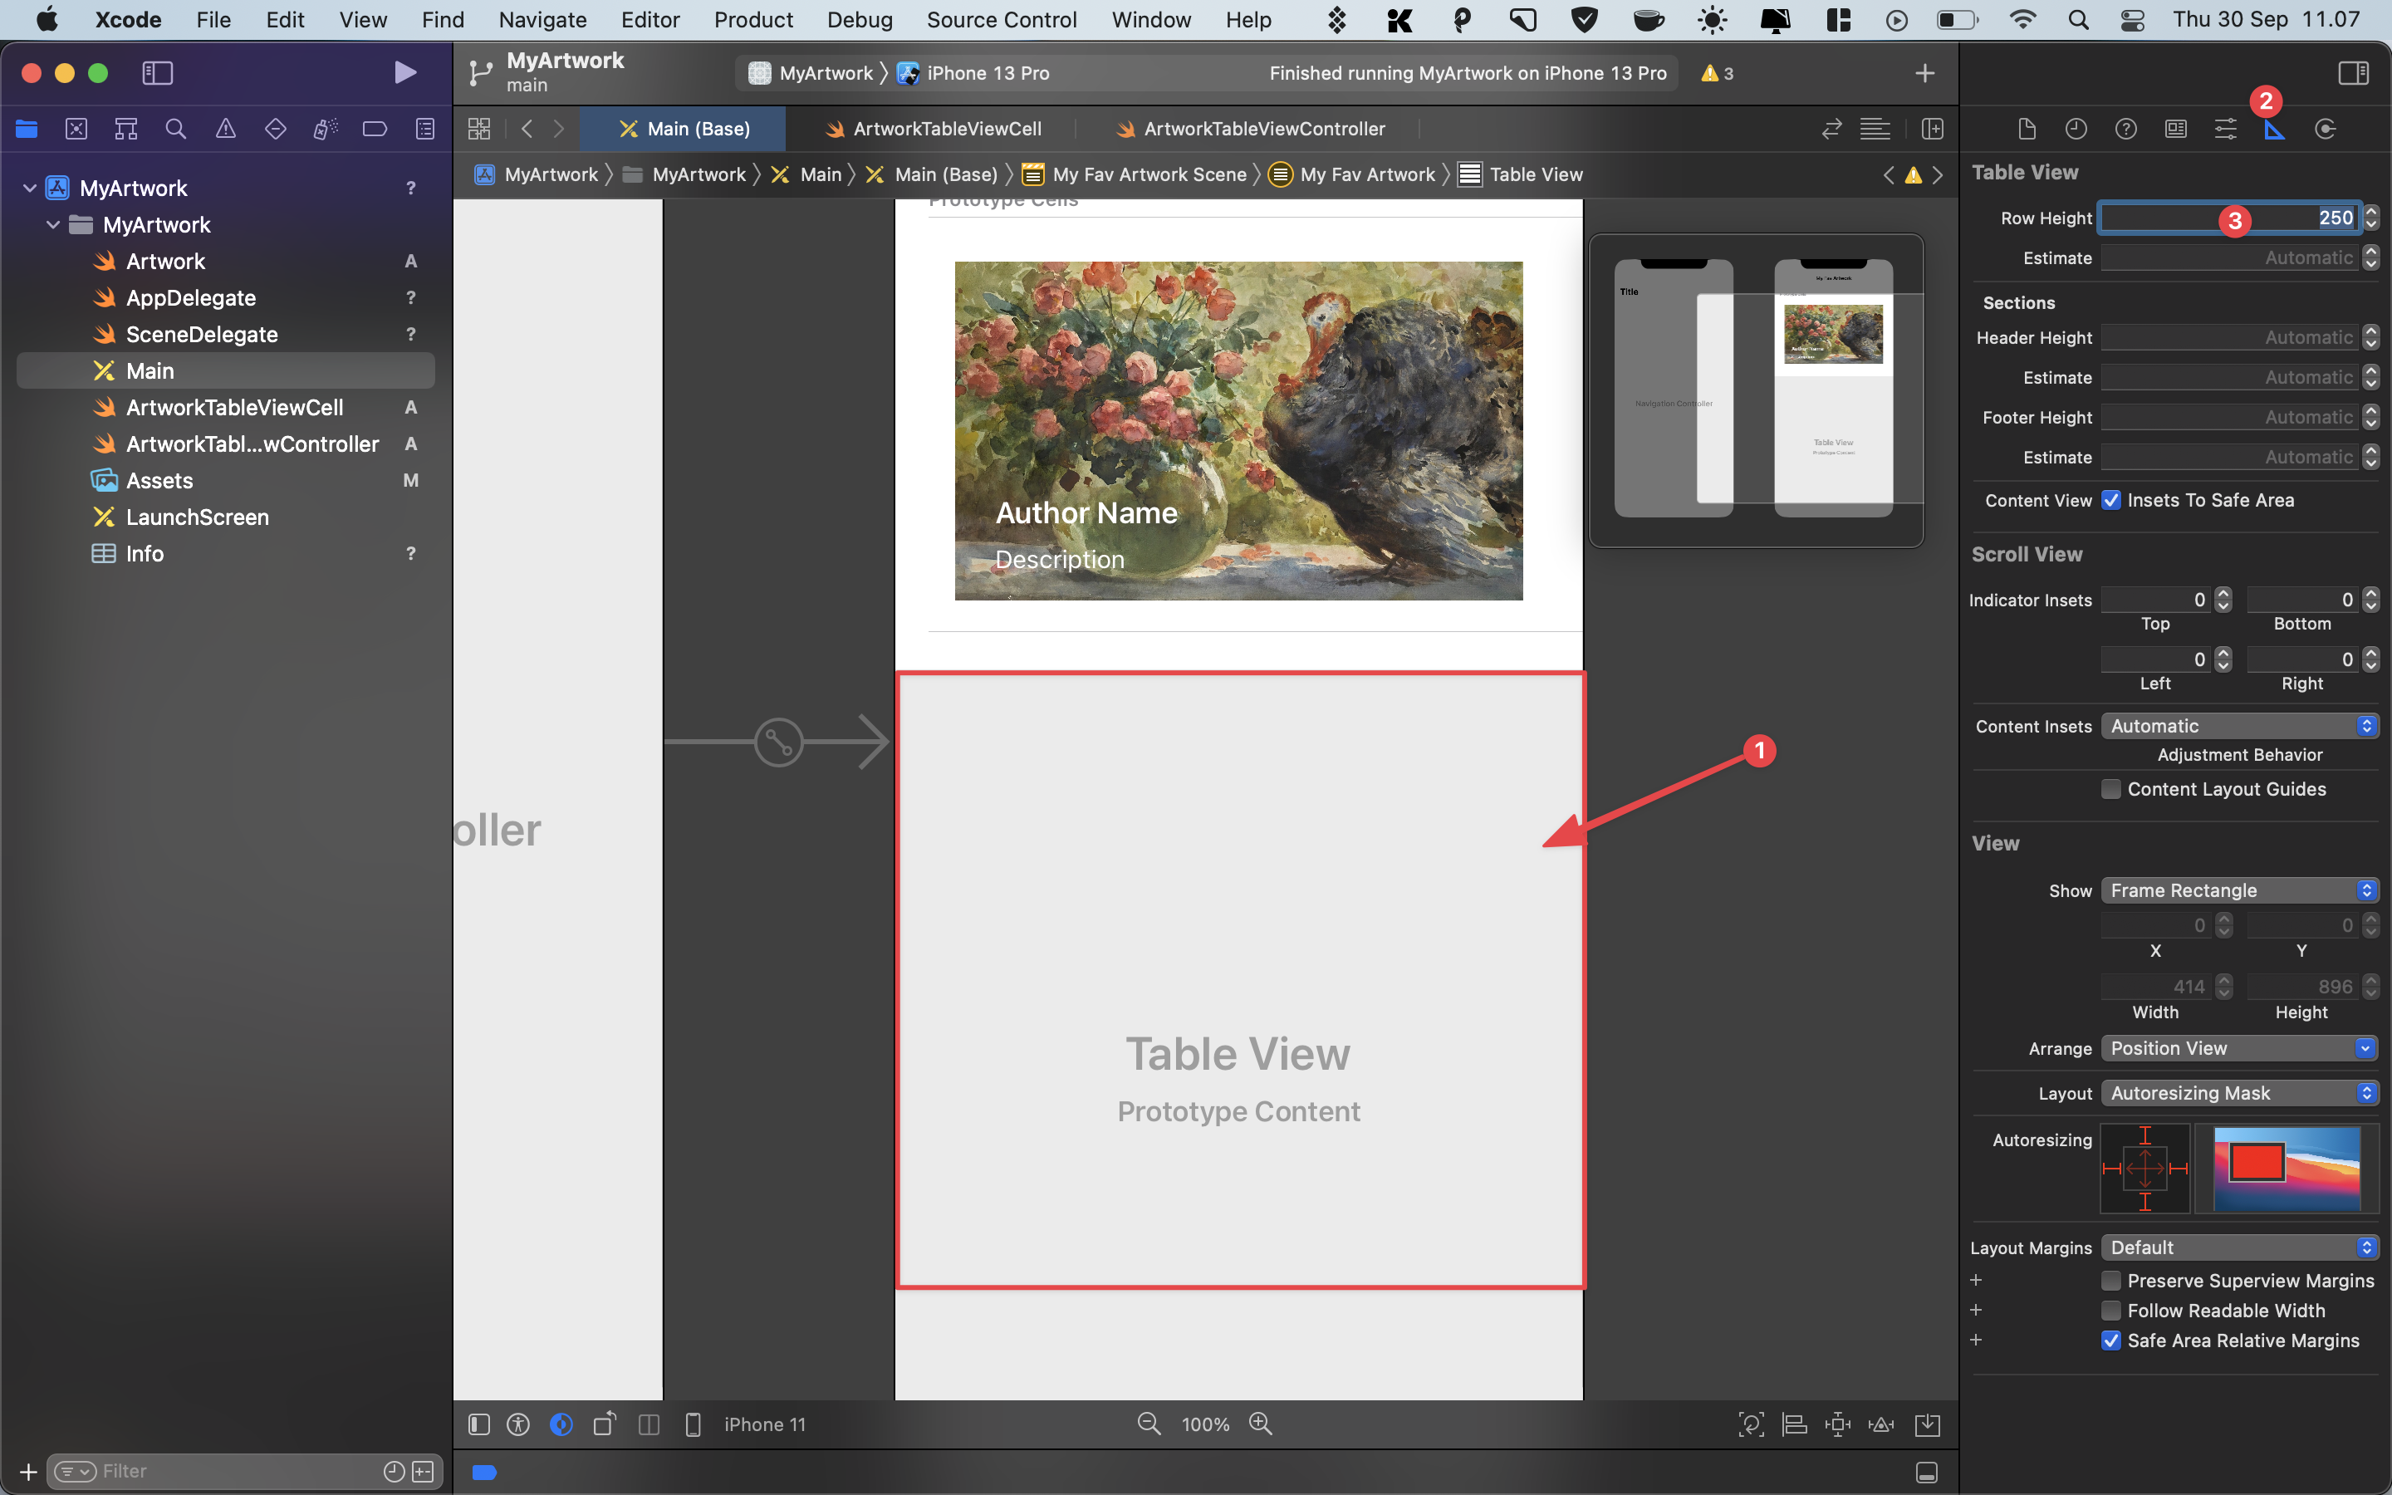This screenshot has width=2392, height=1495.
Task: Open the Debug navigator
Action: (x=326, y=129)
